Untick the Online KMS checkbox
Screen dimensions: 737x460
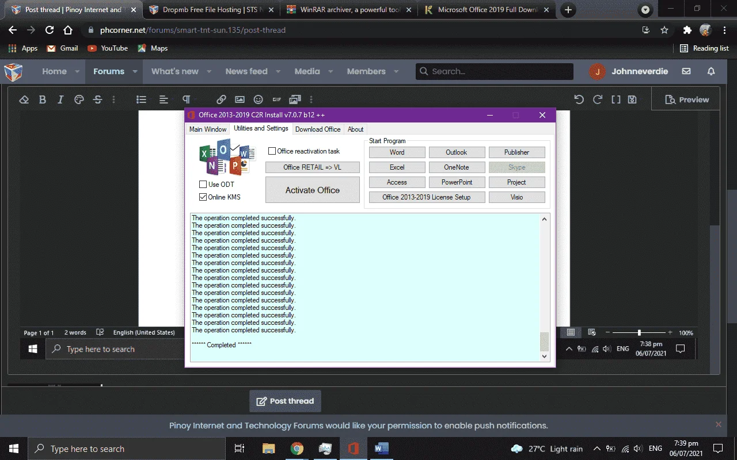[x=203, y=197]
